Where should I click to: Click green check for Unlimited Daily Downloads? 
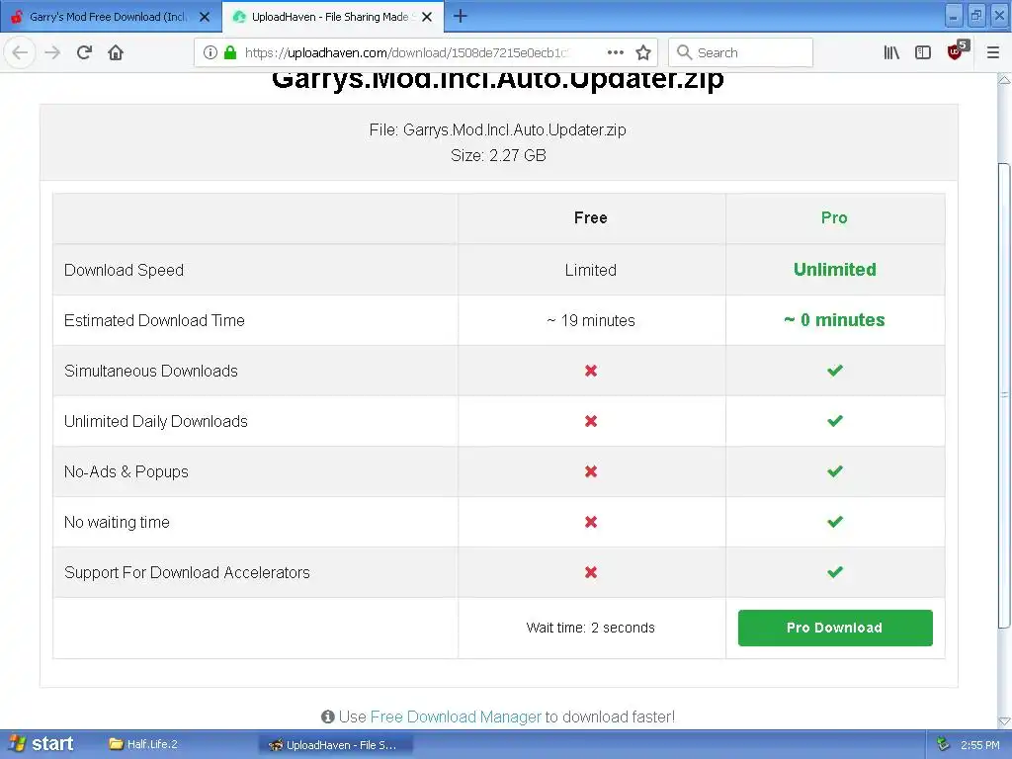click(x=835, y=421)
